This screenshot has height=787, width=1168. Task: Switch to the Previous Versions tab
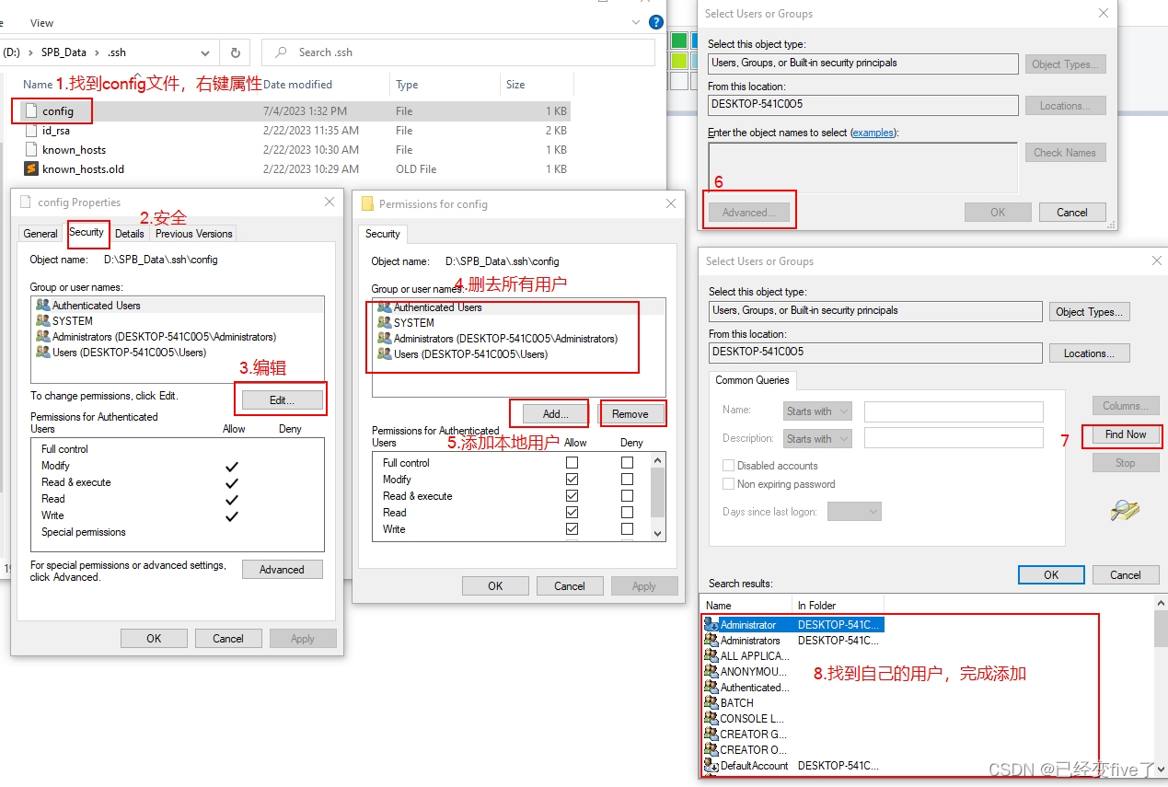coord(193,234)
